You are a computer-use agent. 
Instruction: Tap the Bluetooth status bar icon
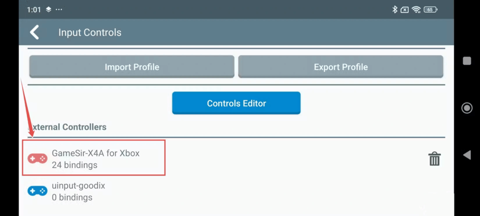click(395, 9)
